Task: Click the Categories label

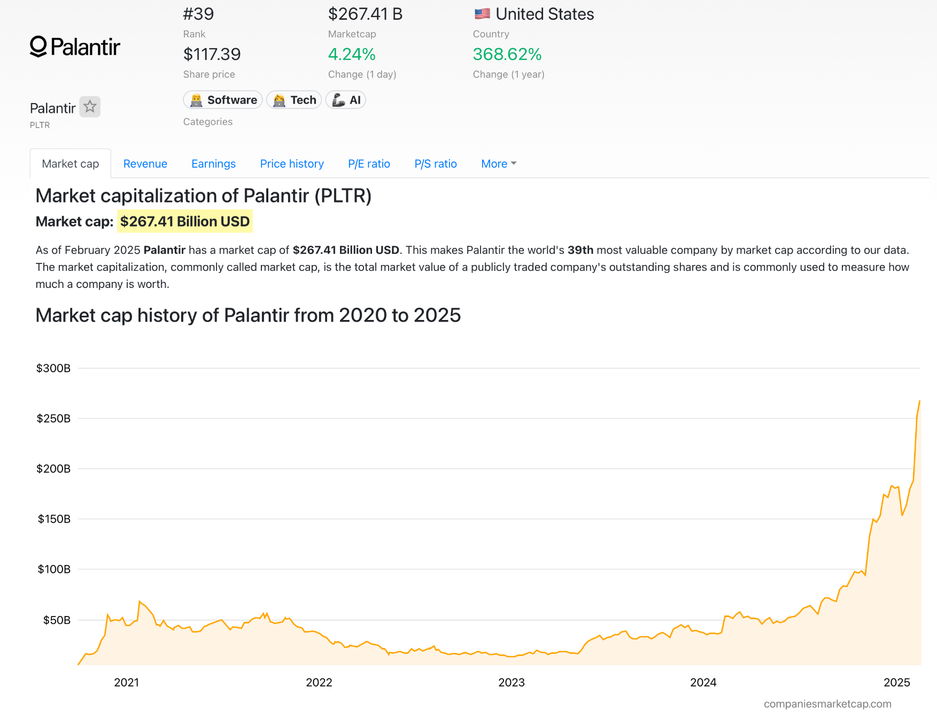Action: click(208, 122)
